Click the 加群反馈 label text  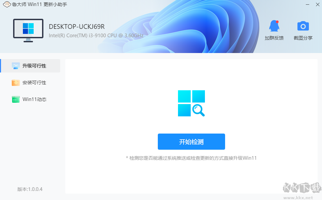click(x=274, y=38)
